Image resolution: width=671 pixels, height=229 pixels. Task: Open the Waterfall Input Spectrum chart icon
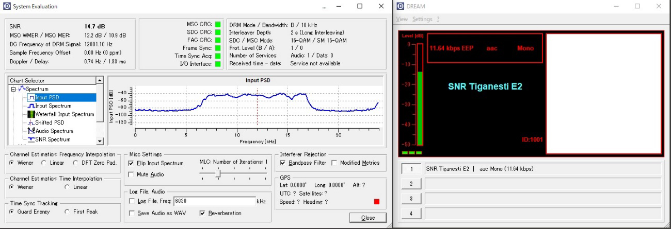[31, 114]
